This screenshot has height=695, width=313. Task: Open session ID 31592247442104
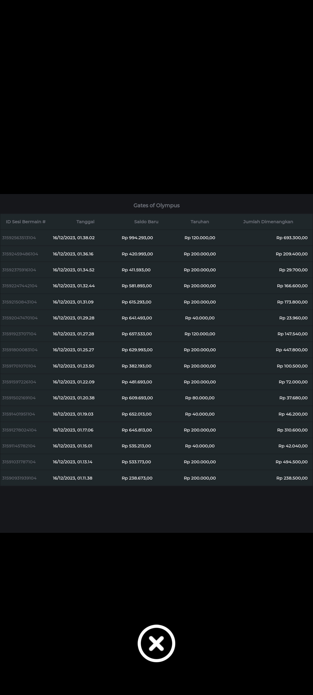coord(20,286)
